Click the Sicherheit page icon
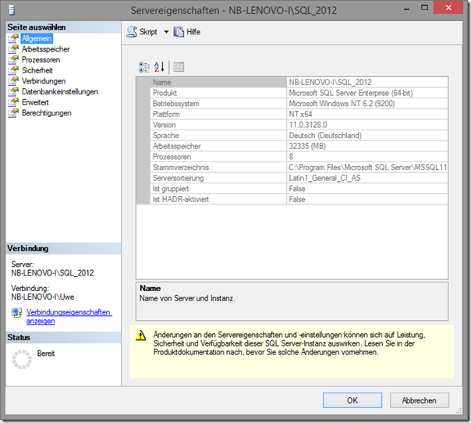Image resolution: width=471 pixels, height=423 pixels. pos(13,70)
